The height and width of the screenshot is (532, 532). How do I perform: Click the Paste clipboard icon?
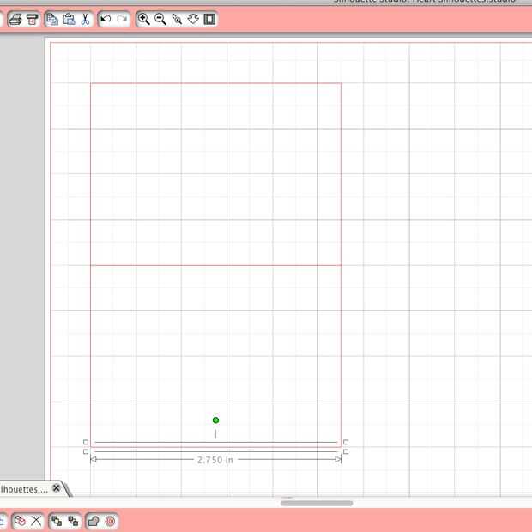[69, 20]
